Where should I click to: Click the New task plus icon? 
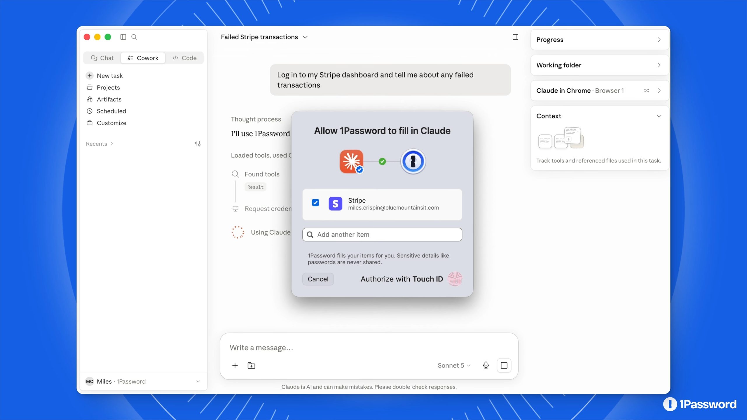[90, 76]
